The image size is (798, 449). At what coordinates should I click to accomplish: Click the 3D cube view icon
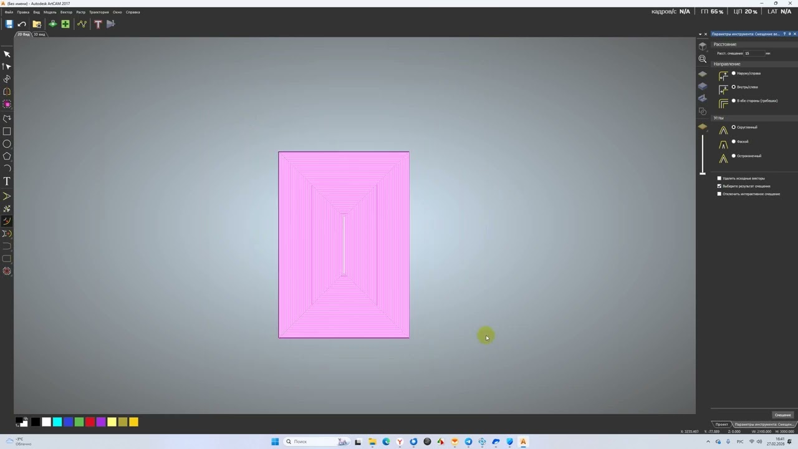point(703,46)
